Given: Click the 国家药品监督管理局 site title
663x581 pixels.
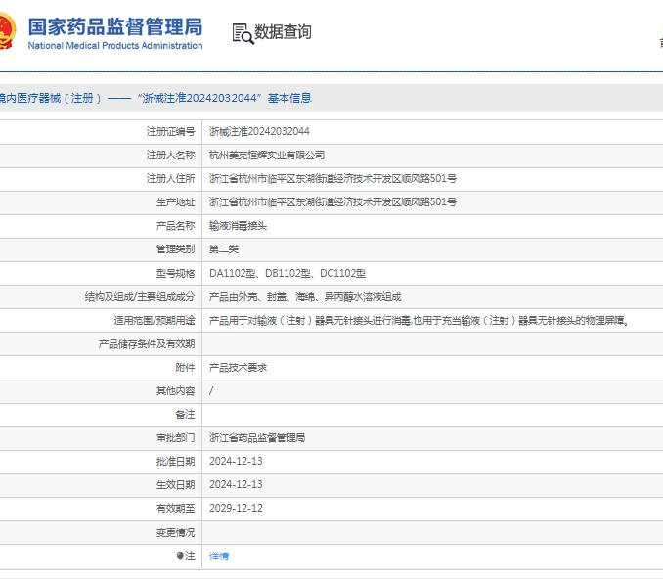Looking at the screenshot, I should 115,26.
